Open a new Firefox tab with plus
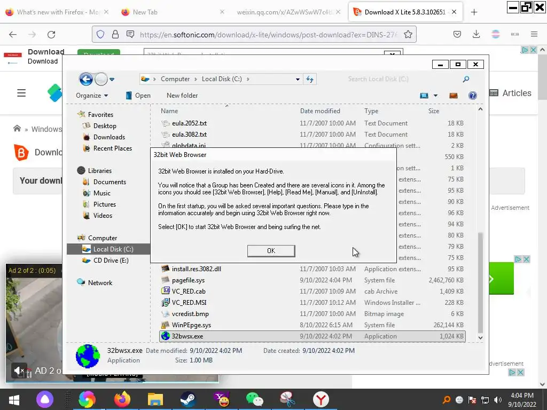The image size is (547, 410). click(474, 12)
